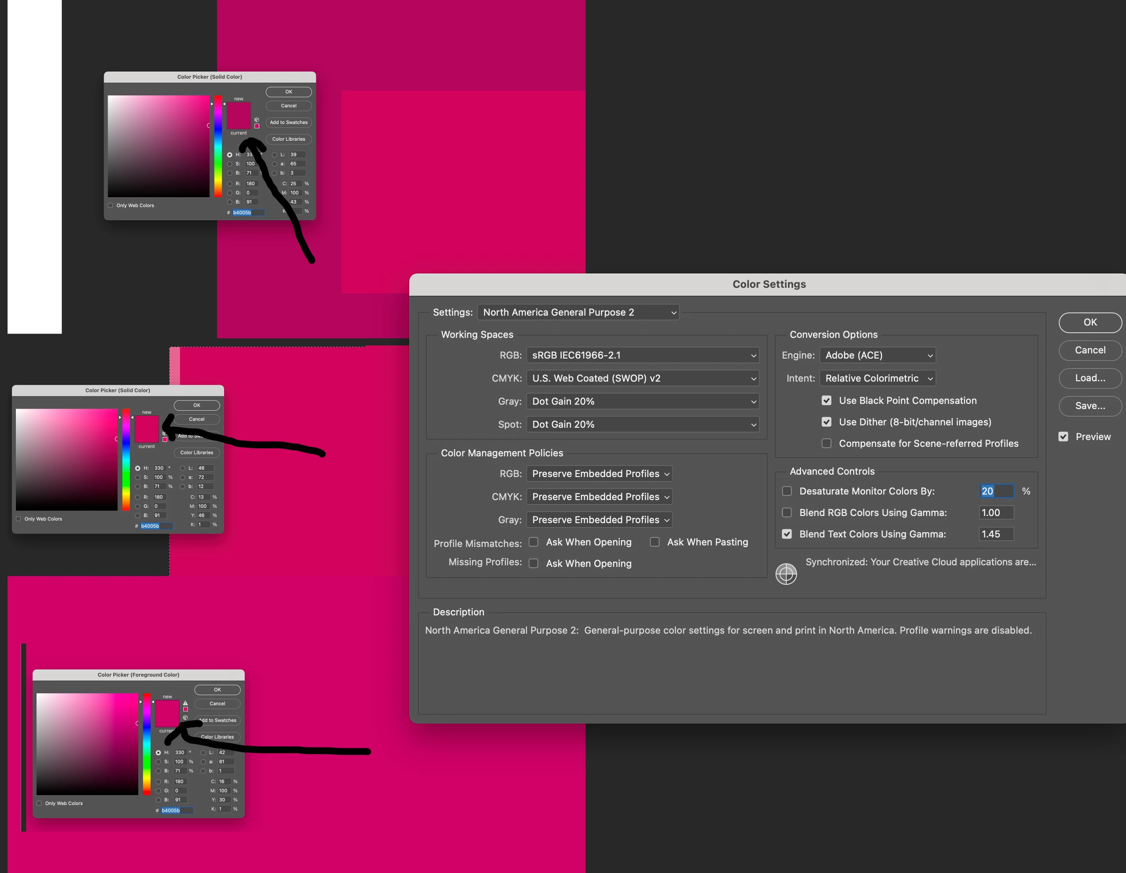Click the Blend Text Colors gamma 1.45 field

coord(996,534)
